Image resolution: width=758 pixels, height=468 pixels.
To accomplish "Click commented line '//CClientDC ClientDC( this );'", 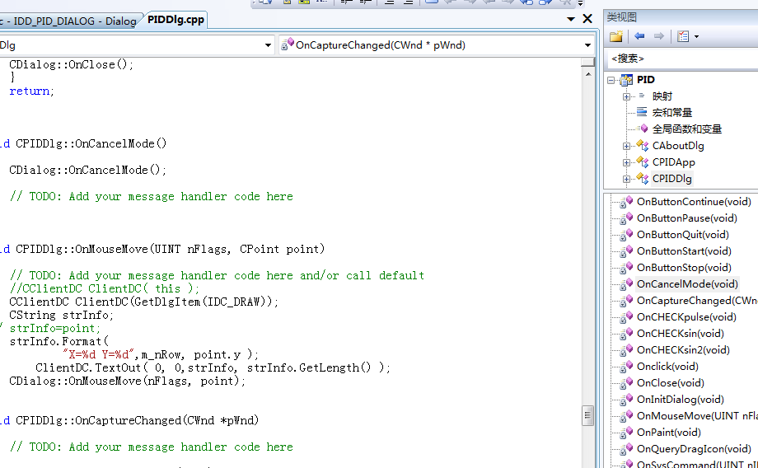I will point(105,288).
